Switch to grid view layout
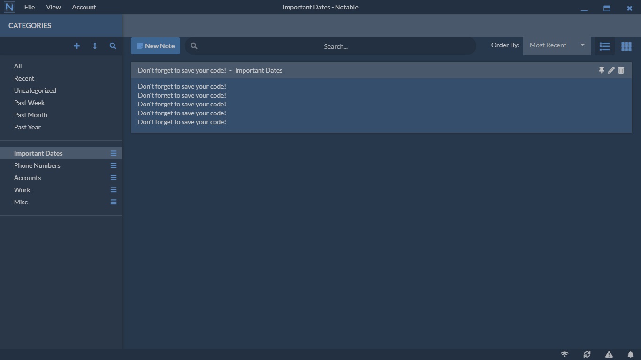Screen dimensions: 641x360 626,46
